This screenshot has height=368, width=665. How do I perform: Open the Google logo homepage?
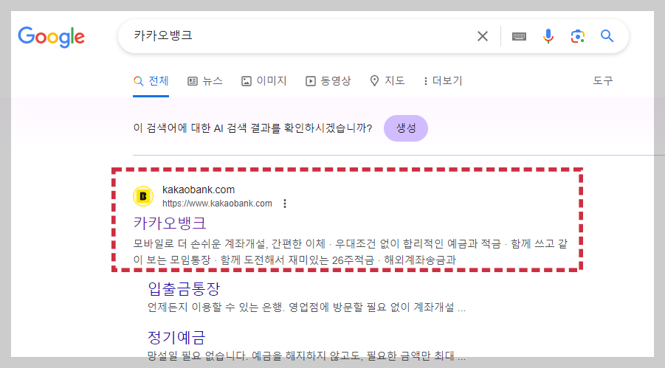pyautogui.click(x=52, y=37)
